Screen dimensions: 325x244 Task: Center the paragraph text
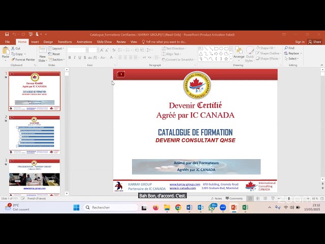[125, 57]
